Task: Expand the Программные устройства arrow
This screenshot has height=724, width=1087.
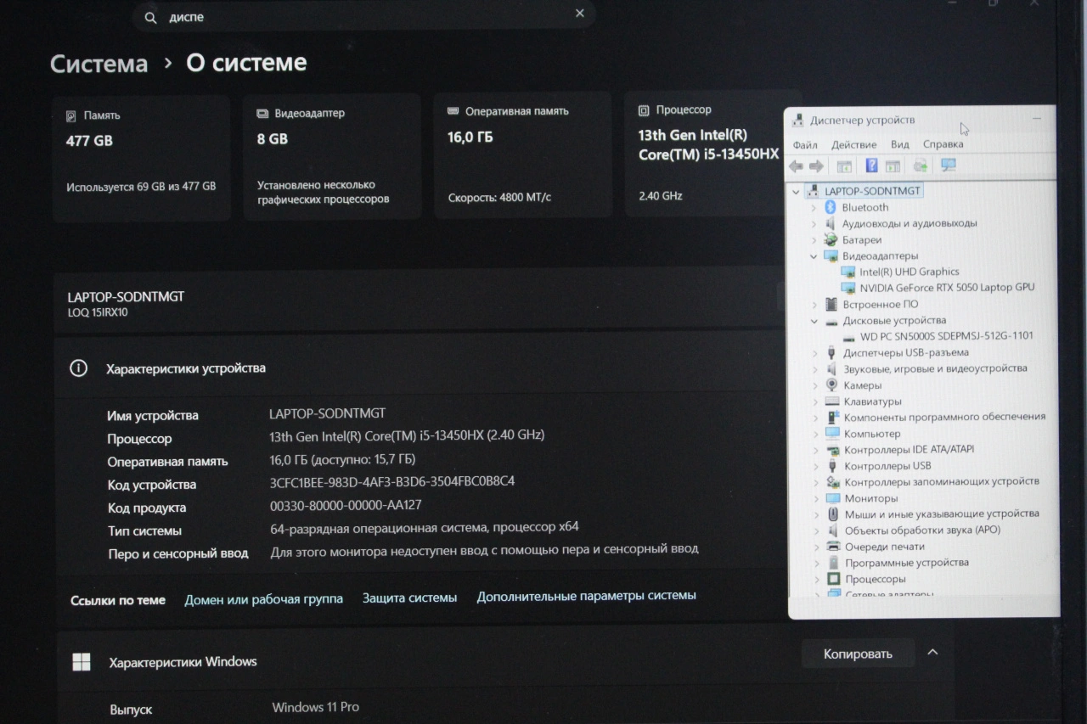Action: pos(816,563)
